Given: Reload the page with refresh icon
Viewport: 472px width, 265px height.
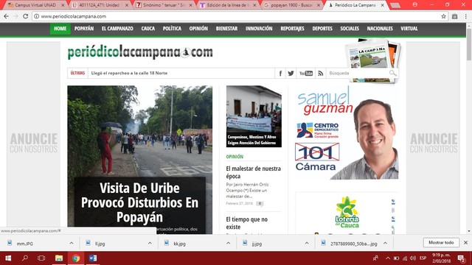Looking at the screenshot, I should [25, 16].
